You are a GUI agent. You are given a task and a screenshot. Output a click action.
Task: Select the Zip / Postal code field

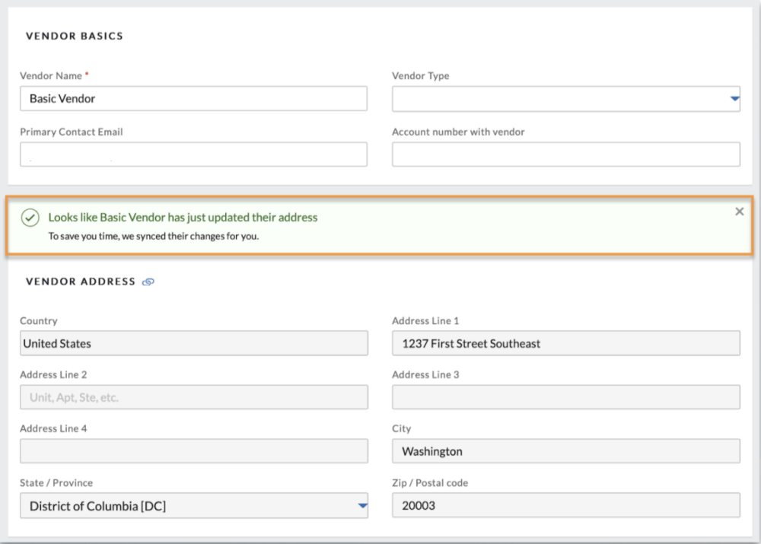pyautogui.click(x=565, y=505)
